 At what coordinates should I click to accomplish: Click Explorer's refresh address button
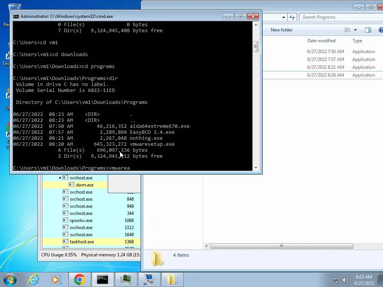292,17
